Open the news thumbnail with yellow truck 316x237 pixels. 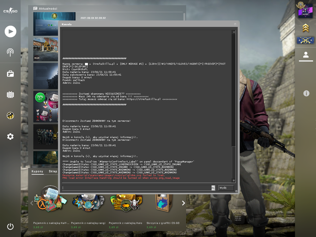(x=46, y=49)
